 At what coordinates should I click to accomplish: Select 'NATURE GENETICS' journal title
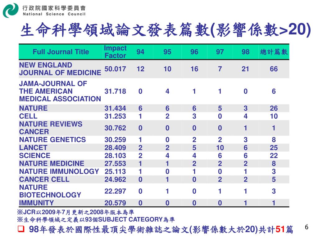tap(52, 140)
